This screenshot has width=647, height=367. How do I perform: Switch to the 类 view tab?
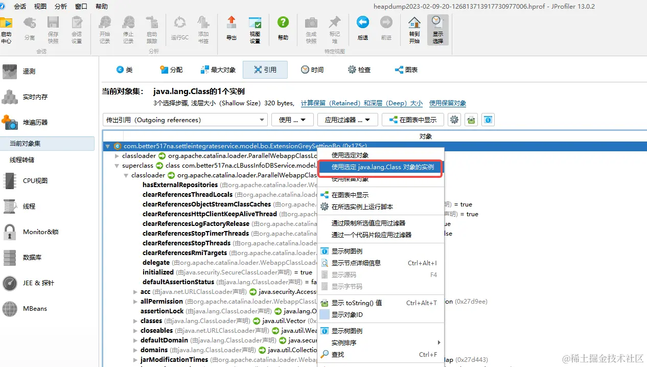coord(124,70)
